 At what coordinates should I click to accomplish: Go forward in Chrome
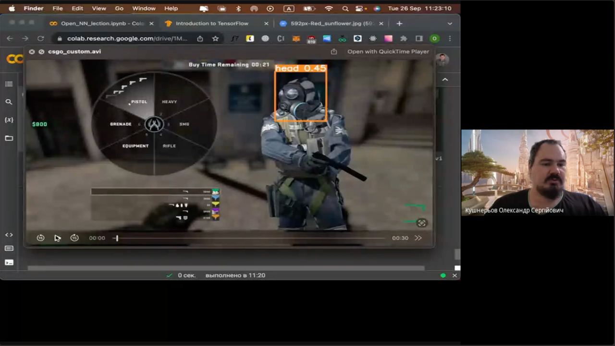[25, 38]
